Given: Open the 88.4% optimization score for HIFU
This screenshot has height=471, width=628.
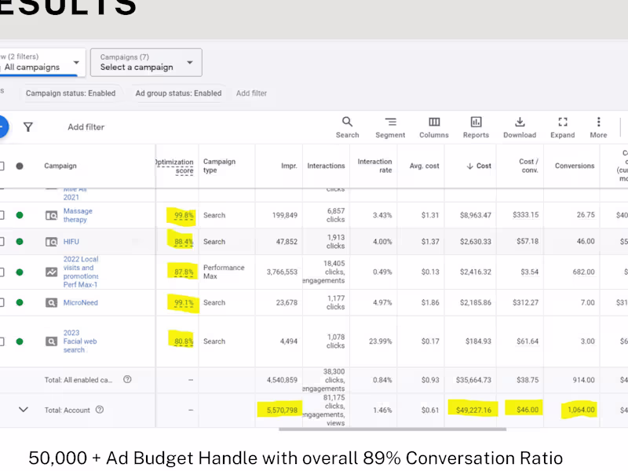Looking at the screenshot, I should click(184, 242).
